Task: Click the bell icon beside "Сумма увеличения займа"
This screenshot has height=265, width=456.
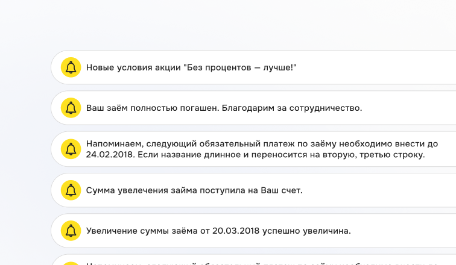Action: point(71,190)
